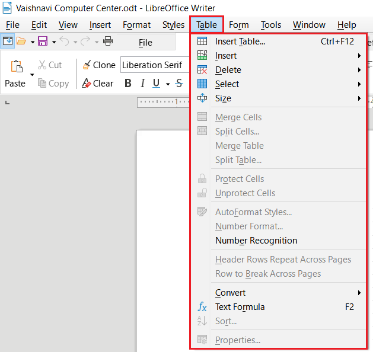
Task: Click the AutoFormat Styles icon
Action: click(202, 212)
